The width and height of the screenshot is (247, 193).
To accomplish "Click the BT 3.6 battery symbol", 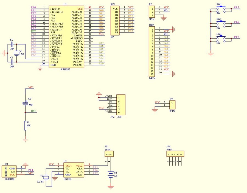I will (x=111, y=174).
